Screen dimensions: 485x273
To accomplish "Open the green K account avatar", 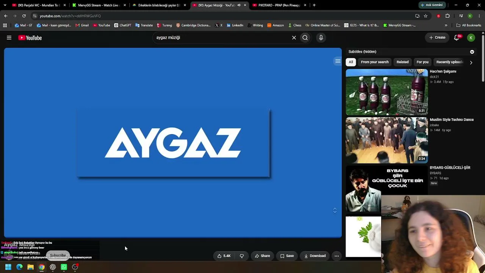I will click(x=471, y=38).
